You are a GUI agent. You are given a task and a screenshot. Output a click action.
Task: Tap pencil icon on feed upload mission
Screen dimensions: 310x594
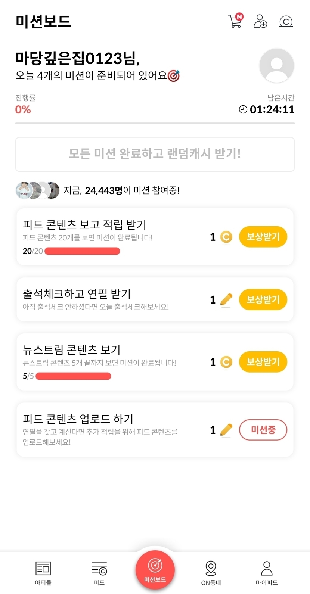point(226,430)
